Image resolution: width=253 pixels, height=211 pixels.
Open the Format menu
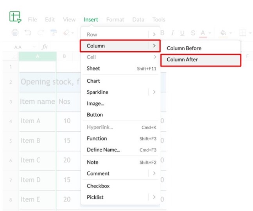click(x=115, y=19)
